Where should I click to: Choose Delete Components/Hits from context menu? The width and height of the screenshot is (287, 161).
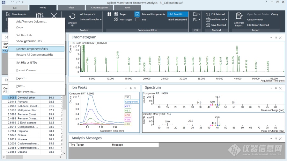[36, 49]
